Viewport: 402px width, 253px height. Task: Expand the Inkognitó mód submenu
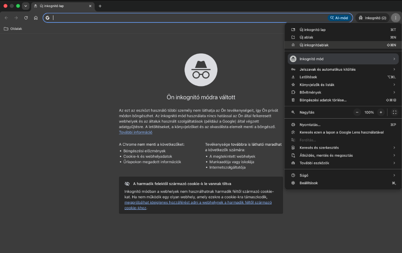click(x=343, y=59)
